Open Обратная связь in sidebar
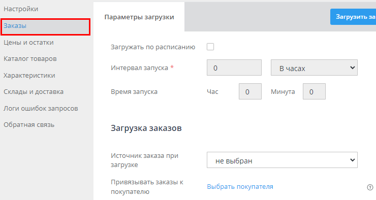The height and width of the screenshot is (200, 376). click(29, 125)
